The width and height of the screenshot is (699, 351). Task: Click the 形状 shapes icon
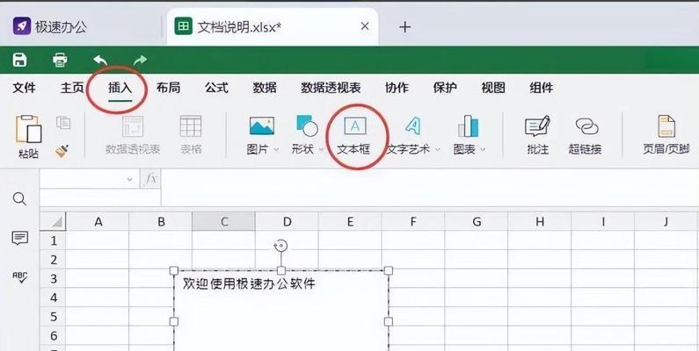tap(307, 125)
